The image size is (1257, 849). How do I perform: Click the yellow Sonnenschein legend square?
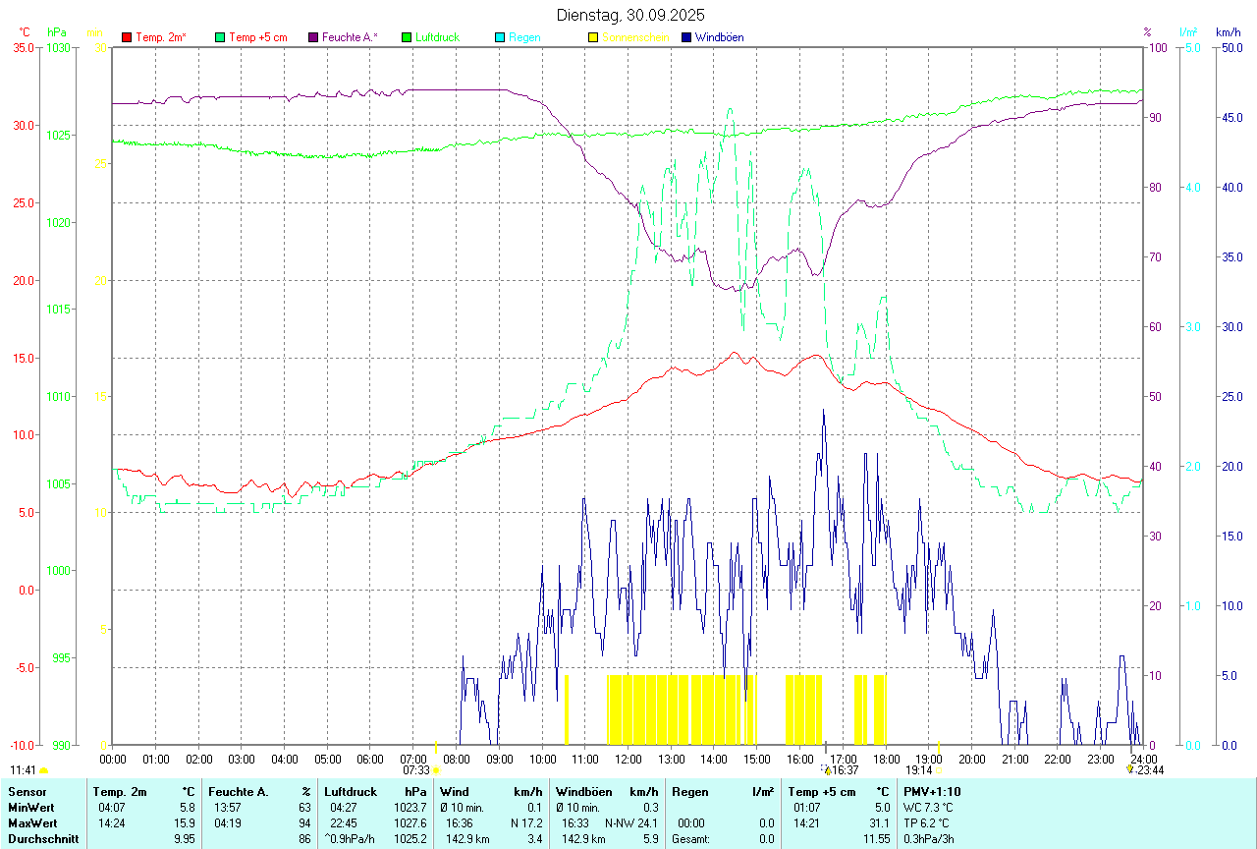pos(593,37)
